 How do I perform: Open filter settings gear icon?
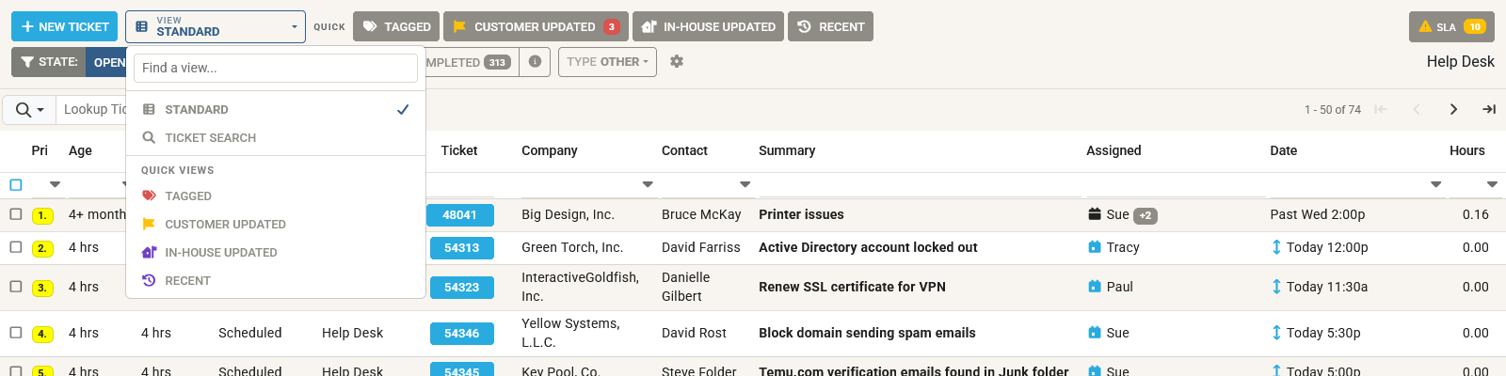[x=677, y=62]
